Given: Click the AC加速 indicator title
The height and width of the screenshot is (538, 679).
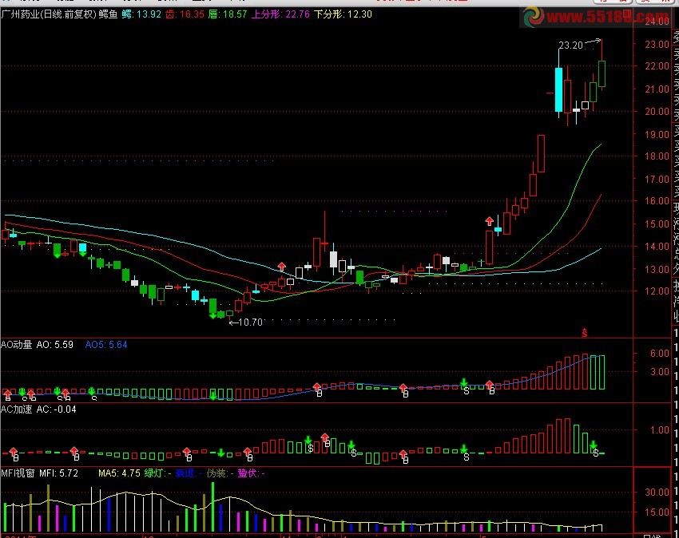Looking at the screenshot, I should [17, 409].
